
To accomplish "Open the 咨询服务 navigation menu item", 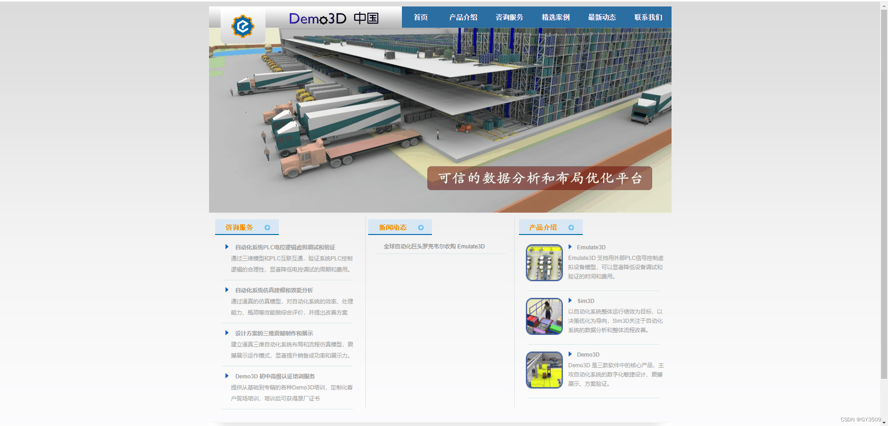I will [x=510, y=17].
